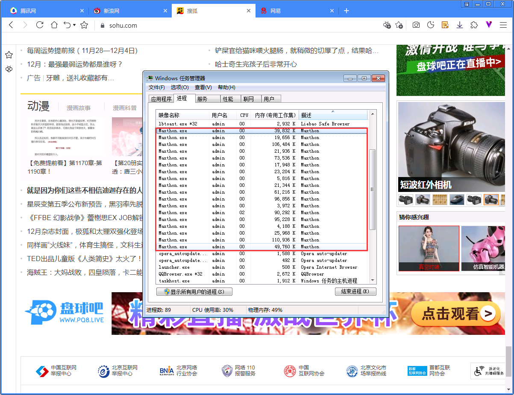Select the launcher.exe process row
This screenshot has width=514, height=395.
[261, 267]
